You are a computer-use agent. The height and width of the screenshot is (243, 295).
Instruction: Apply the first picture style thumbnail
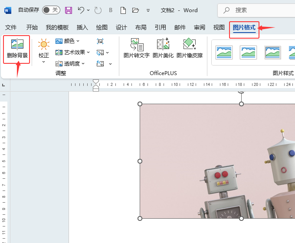click(224, 53)
